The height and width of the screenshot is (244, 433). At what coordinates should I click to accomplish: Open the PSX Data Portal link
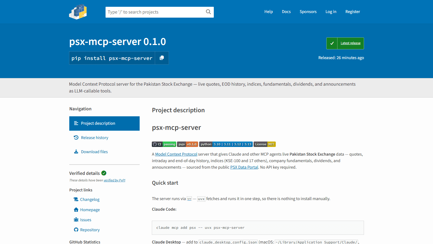[x=244, y=167]
